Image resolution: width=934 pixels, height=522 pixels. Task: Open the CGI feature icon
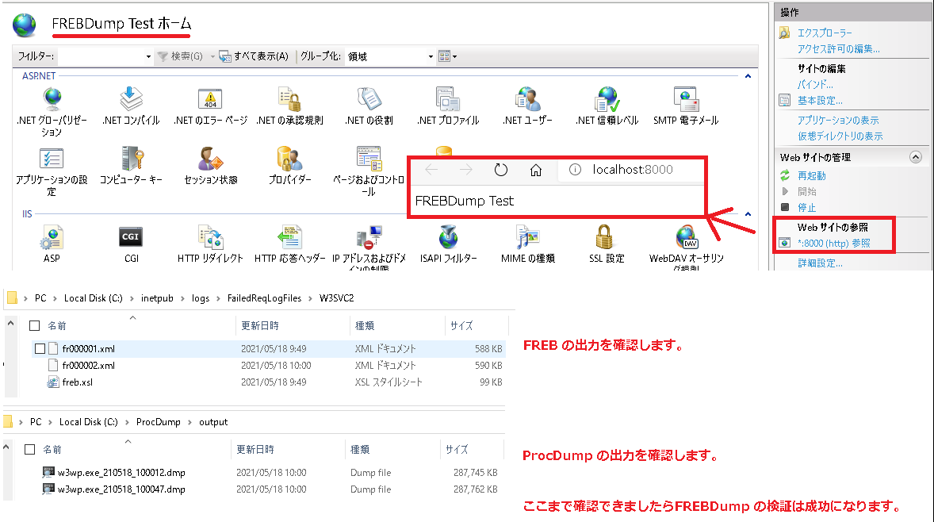(131, 236)
